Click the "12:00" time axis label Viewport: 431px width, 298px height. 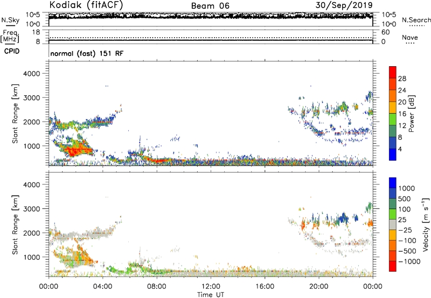pyautogui.click(x=211, y=287)
